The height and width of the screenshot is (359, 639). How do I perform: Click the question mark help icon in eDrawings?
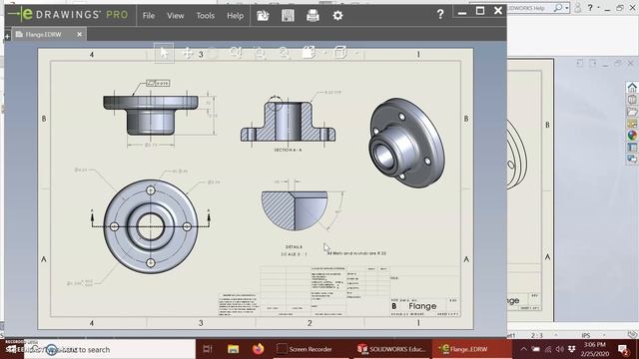point(440,14)
